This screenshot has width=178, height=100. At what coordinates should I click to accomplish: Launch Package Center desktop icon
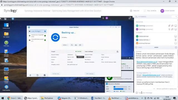pyautogui.click(x=6, y=80)
